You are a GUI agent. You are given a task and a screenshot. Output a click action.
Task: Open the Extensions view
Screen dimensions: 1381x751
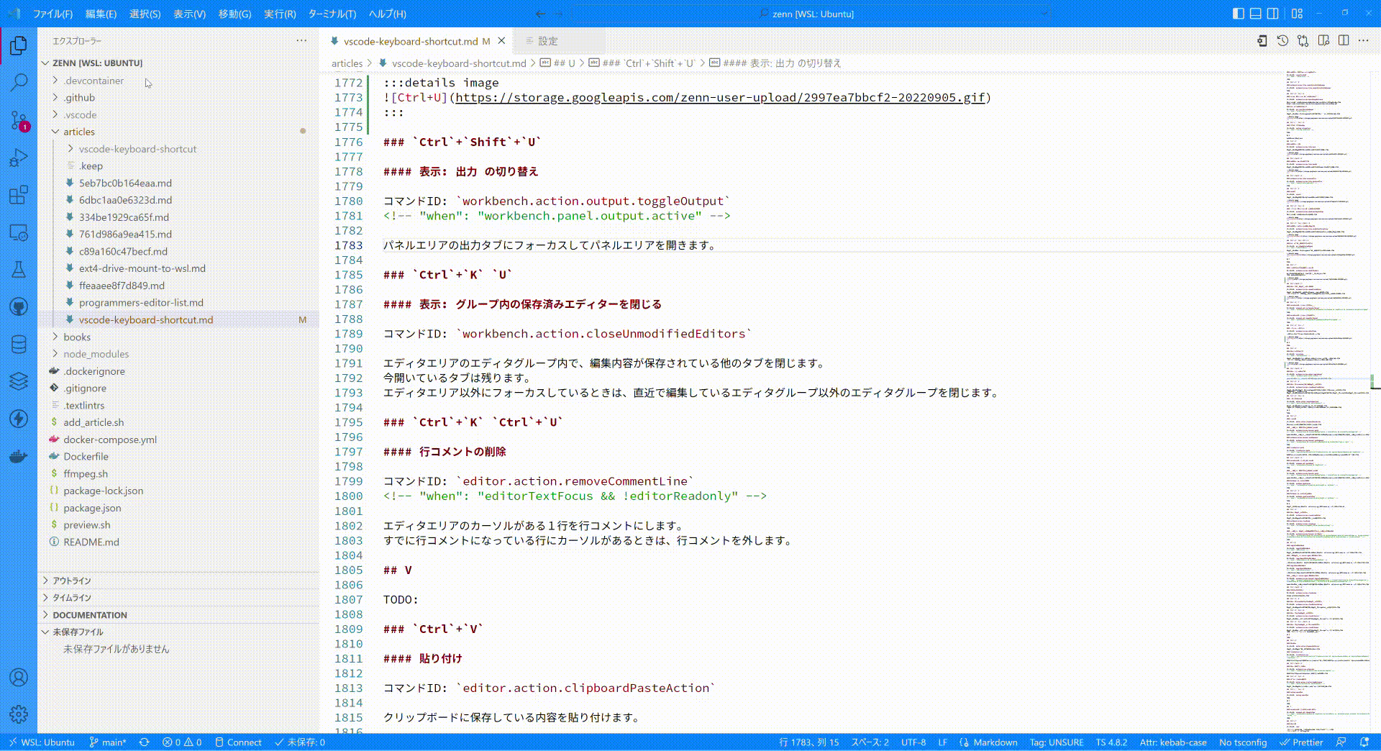(x=19, y=195)
